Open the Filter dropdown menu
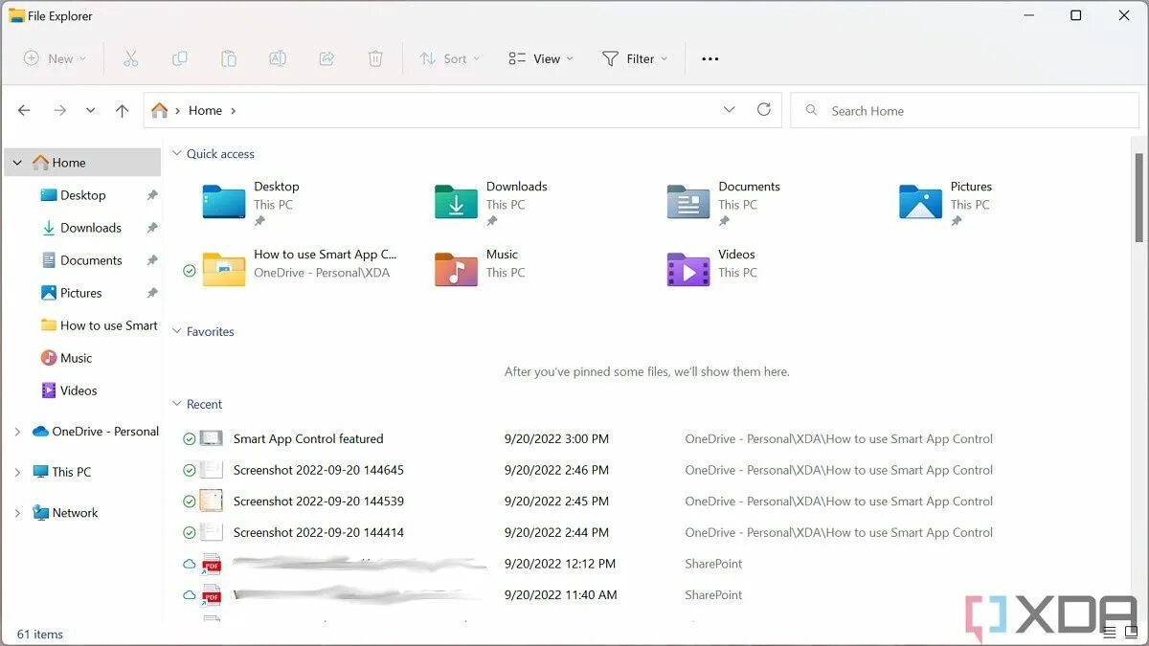This screenshot has height=646, width=1149. (x=634, y=58)
